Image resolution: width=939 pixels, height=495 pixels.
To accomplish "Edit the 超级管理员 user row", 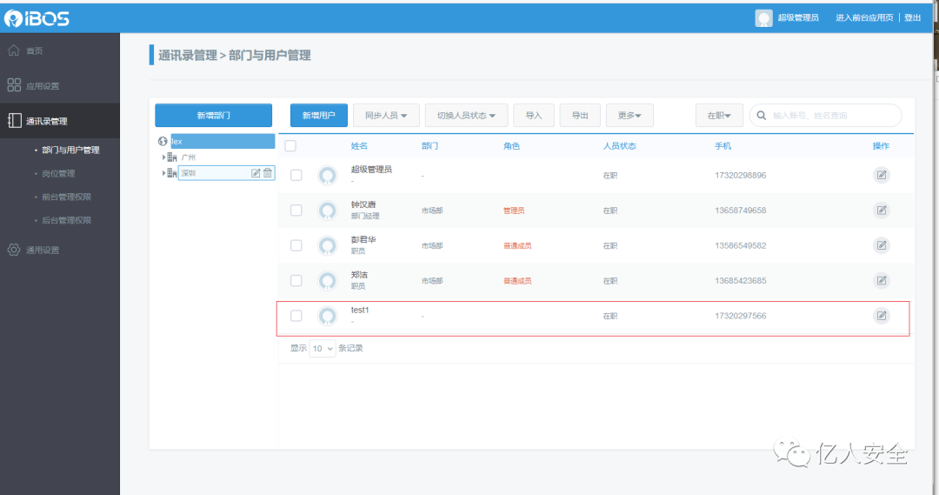I will coord(882,175).
